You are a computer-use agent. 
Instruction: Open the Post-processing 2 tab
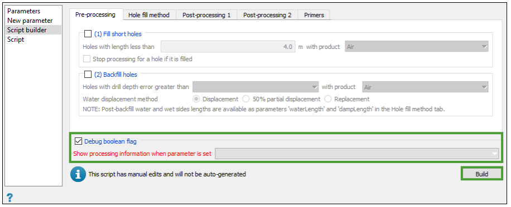(x=267, y=15)
